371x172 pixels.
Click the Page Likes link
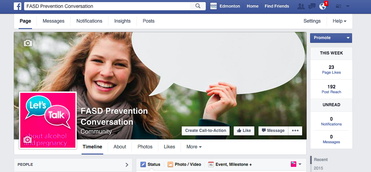pos(331,72)
